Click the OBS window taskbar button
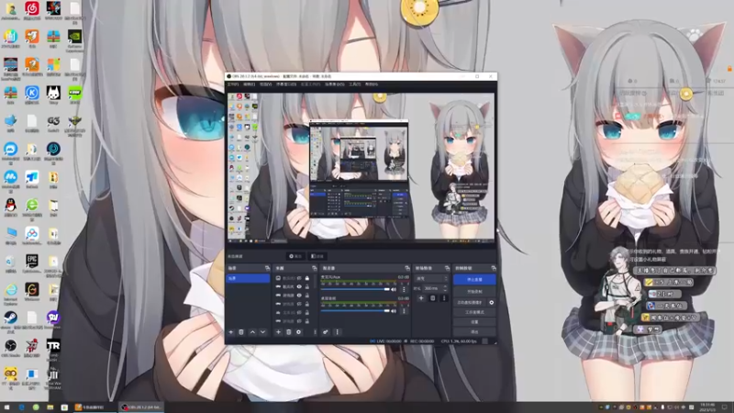734x413 pixels. 141,407
